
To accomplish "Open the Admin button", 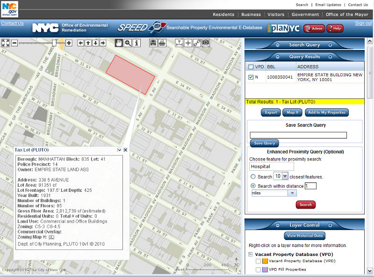I will [314, 29].
